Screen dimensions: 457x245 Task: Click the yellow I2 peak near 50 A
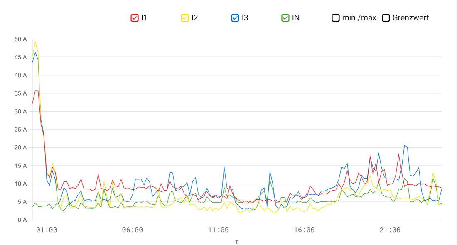[x=35, y=42]
